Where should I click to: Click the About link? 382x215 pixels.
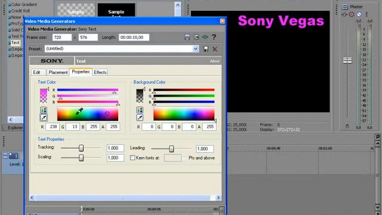click(x=215, y=61)
